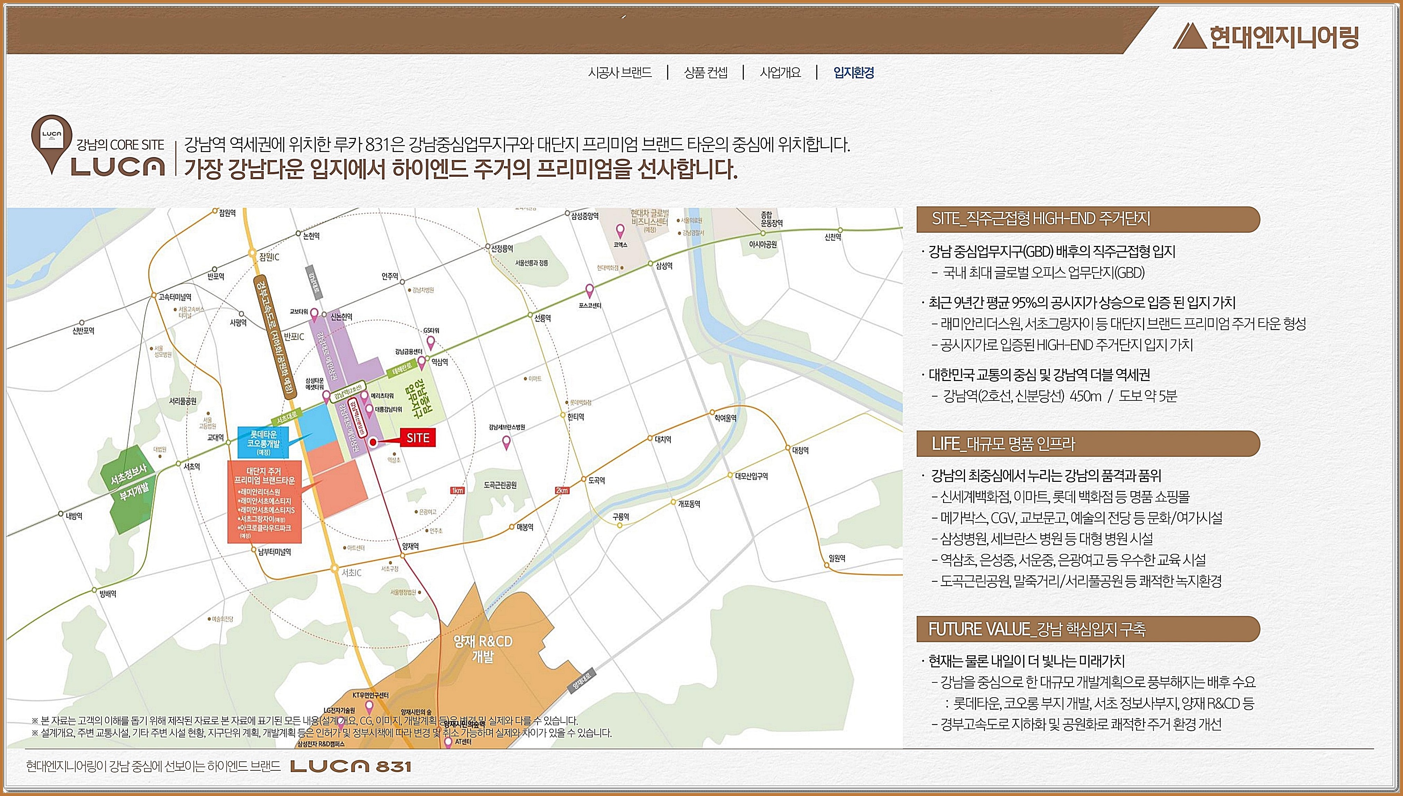Click the LUCA location pin logo

[x=52, y=144]
